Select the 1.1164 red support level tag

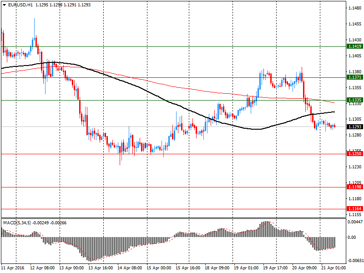(355, 209)
